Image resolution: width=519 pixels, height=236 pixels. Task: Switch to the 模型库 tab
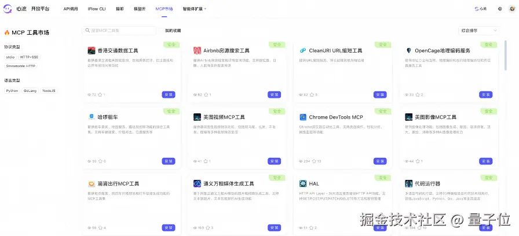(x=140, y=9)
